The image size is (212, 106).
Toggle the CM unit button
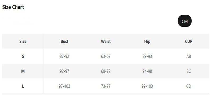[184, 21]
